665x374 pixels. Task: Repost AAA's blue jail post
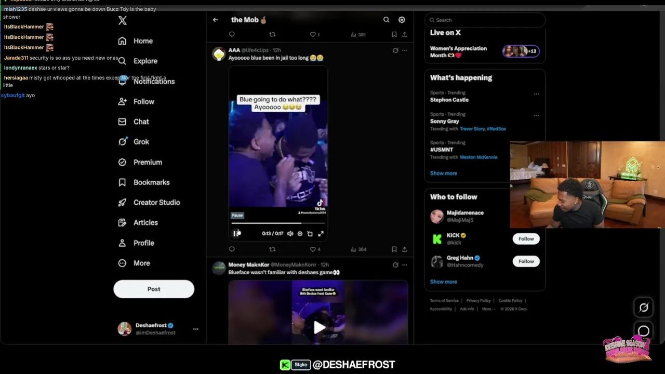272,249
